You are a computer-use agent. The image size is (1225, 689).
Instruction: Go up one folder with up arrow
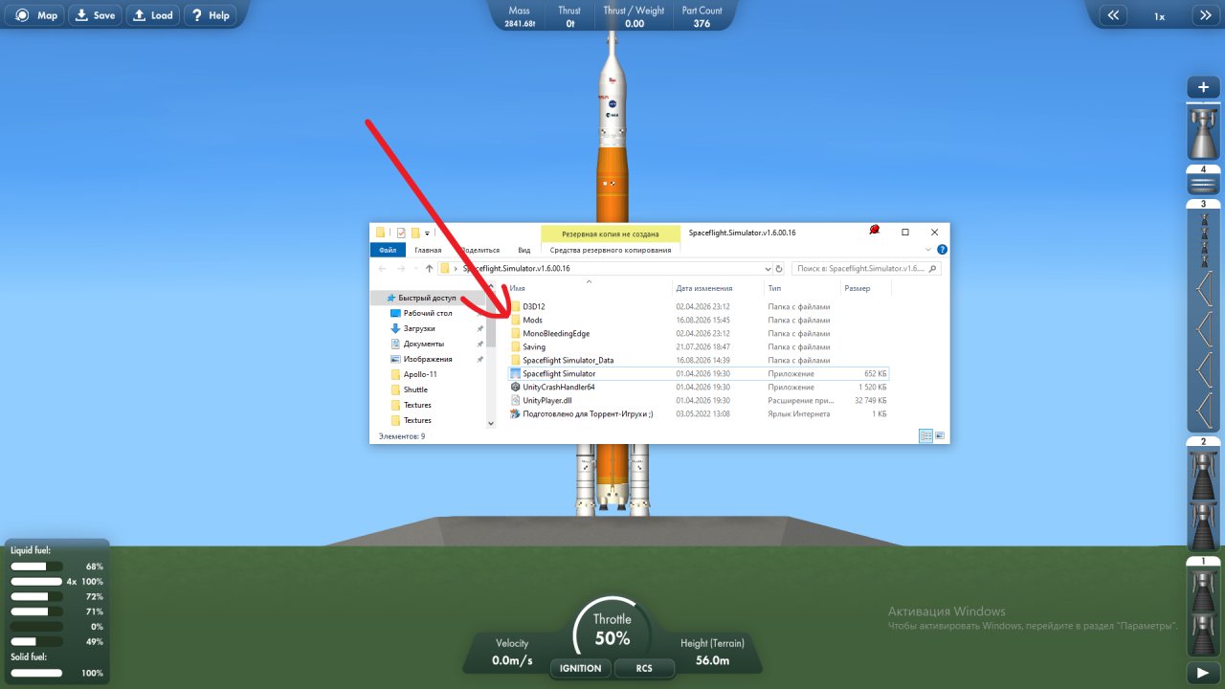tap(430, 269)
